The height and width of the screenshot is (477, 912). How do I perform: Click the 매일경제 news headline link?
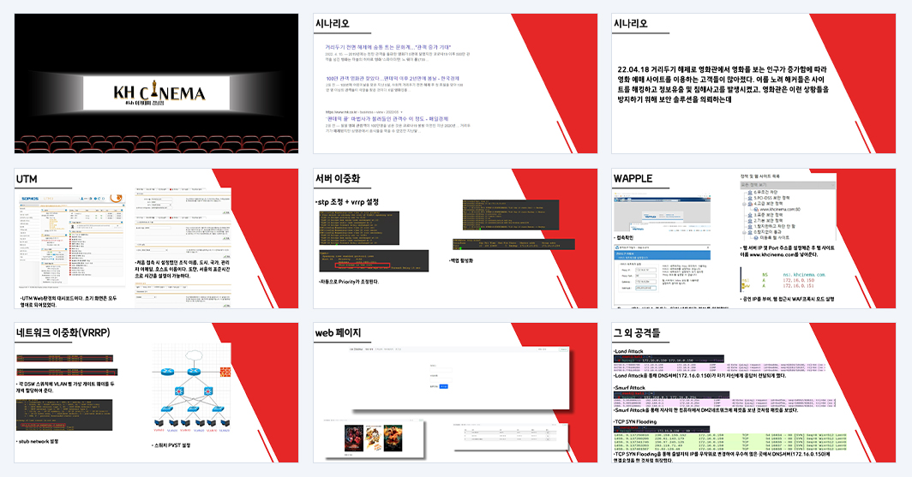387,118
